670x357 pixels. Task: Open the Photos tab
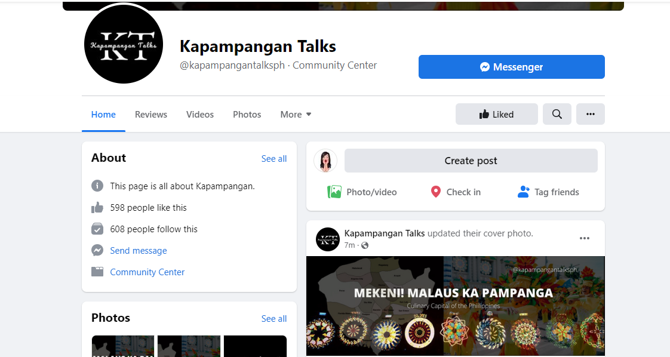point(247,115)
